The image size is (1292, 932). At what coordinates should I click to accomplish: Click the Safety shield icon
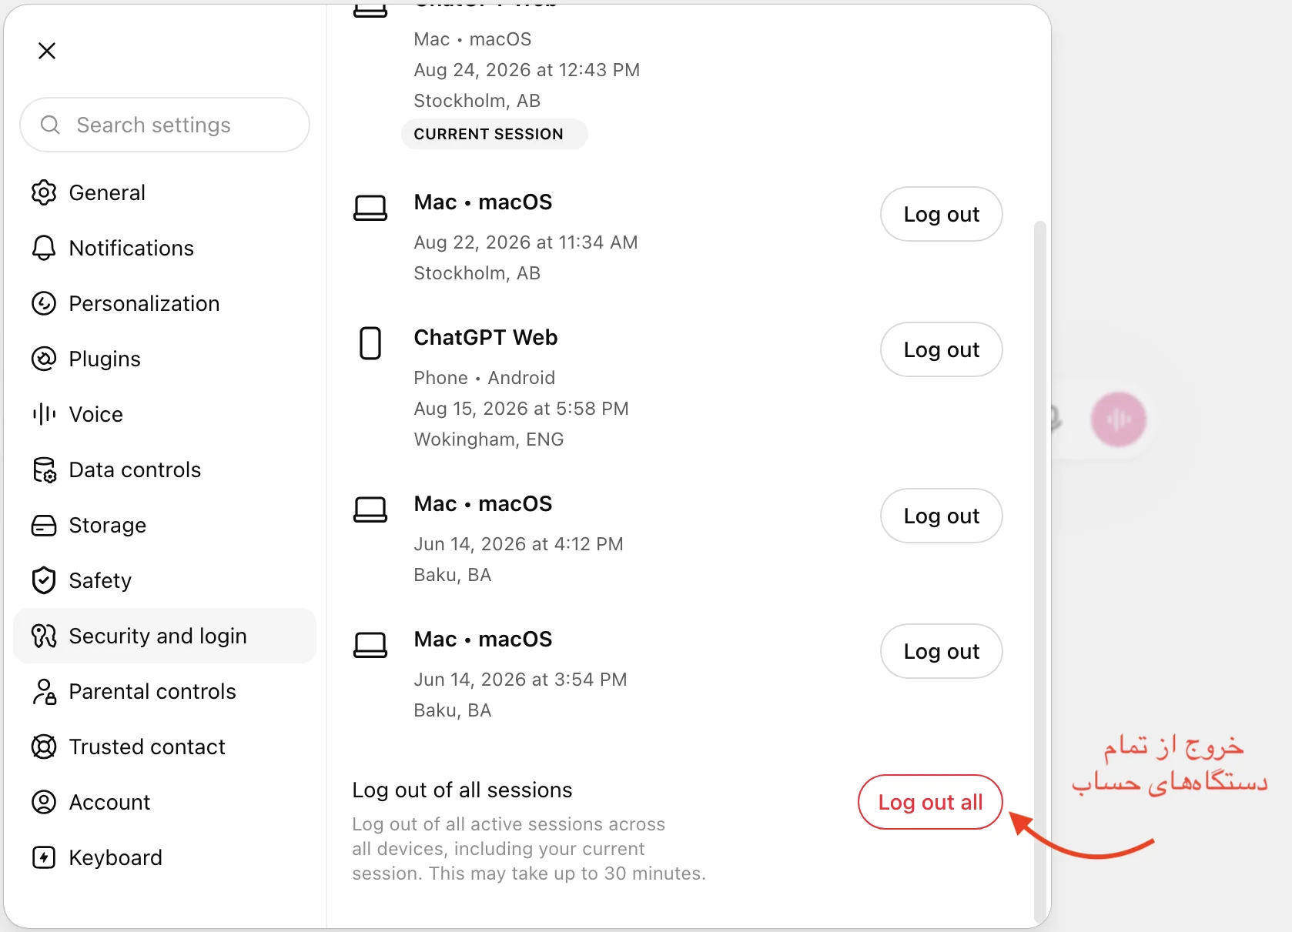(x=44, y=580)
